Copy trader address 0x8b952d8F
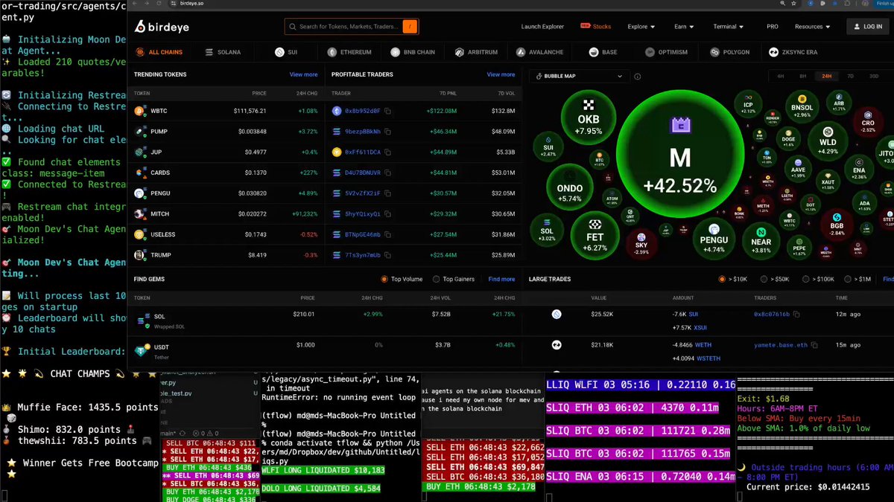 387,111
